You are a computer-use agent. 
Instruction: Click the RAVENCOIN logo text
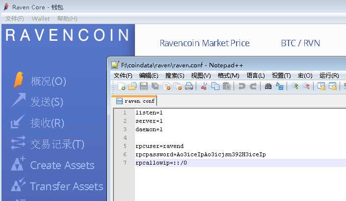(67, 35)
